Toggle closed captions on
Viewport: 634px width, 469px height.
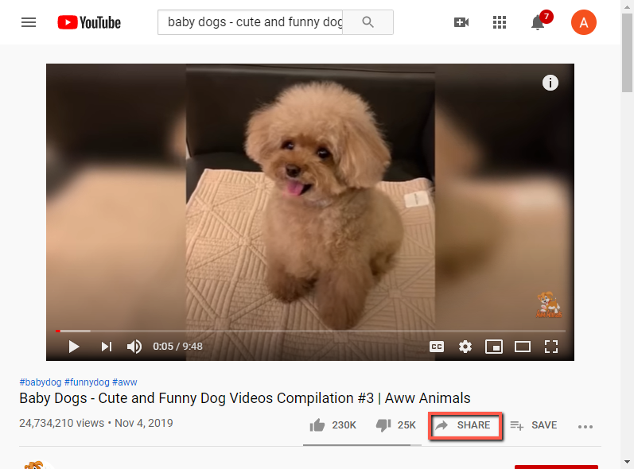tap(437, 347)
